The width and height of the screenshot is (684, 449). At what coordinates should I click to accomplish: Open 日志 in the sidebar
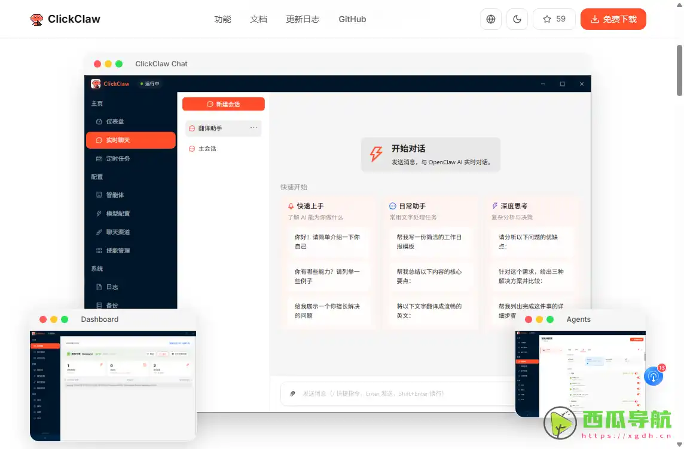click(x=131, y=287)
